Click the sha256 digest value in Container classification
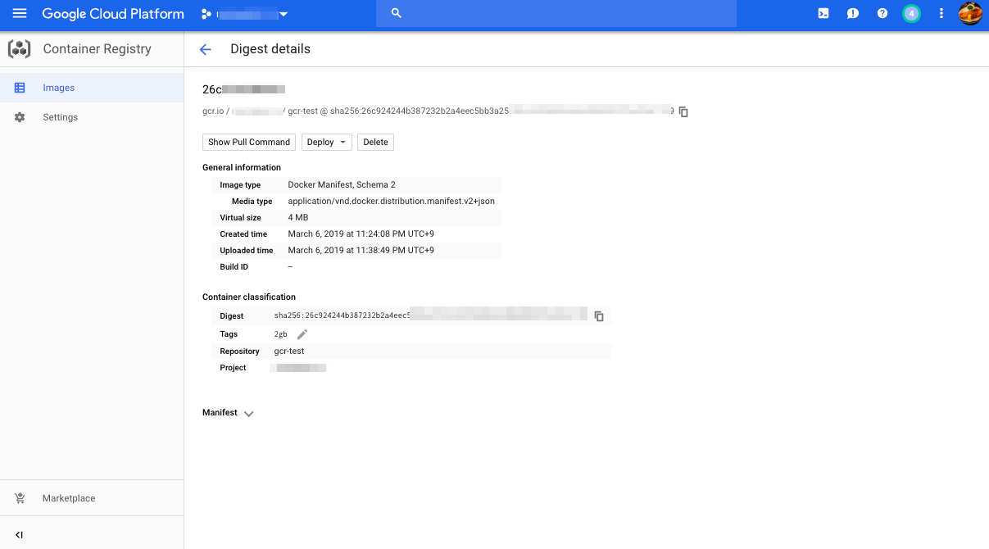 tap(431, 315)
